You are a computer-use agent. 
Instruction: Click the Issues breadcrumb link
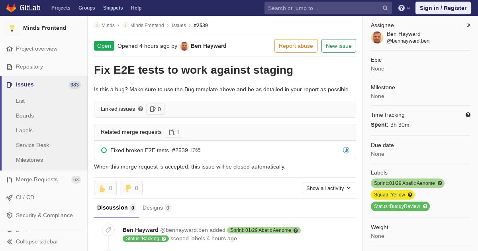pos(179,25)
